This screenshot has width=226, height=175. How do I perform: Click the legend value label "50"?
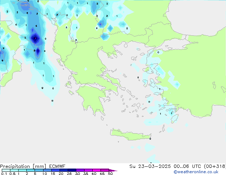110,174
